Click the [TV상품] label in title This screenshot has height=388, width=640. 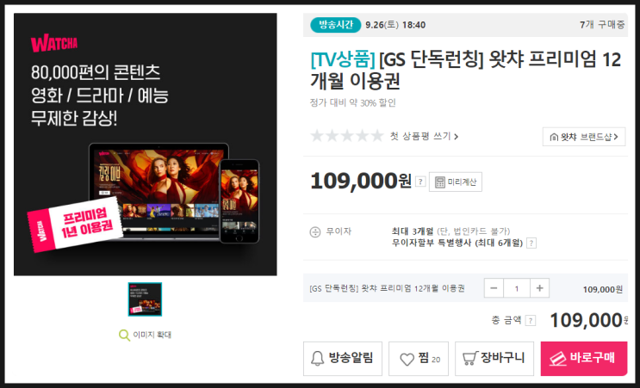(x=343, y=60)
